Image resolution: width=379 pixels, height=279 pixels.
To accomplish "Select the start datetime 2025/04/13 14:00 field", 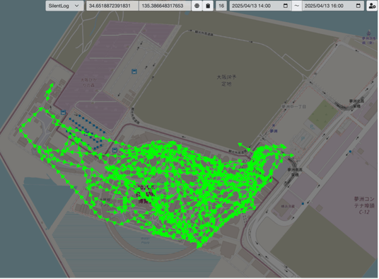I will click(x=260, y=6).
